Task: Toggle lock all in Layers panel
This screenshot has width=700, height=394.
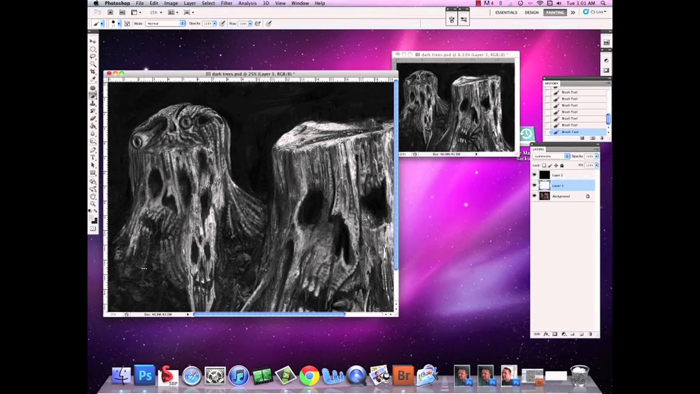Action: click(562, 165)
